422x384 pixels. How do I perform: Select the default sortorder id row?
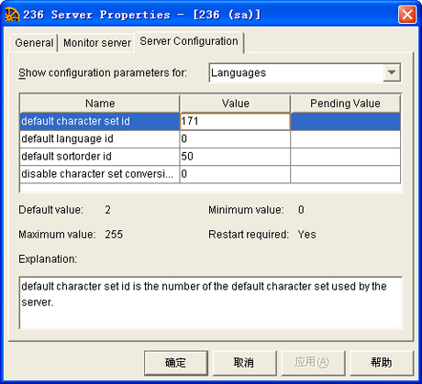[x=210, y=157]
